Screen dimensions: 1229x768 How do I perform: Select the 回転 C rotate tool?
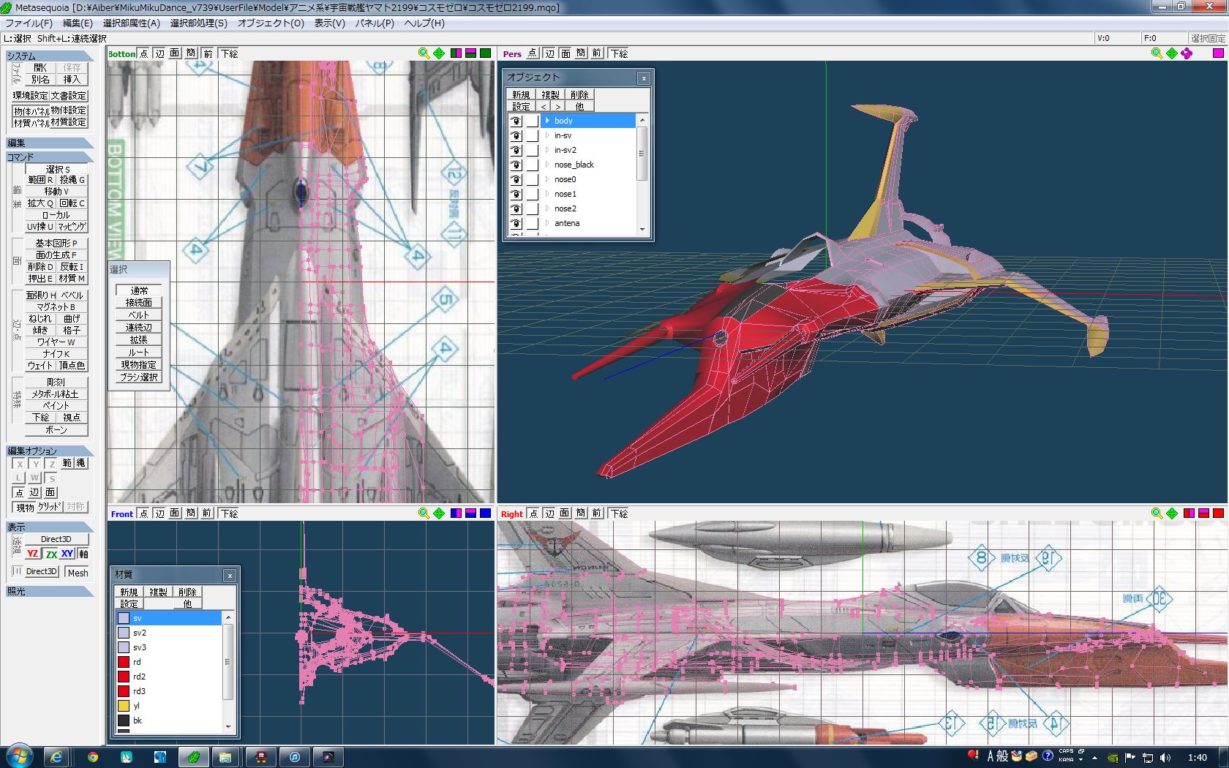click(x=72, y=203)
